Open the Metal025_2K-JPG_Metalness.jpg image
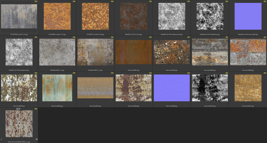Image resolution: width=267 pixels, height=143 pixels. point(210,16)
